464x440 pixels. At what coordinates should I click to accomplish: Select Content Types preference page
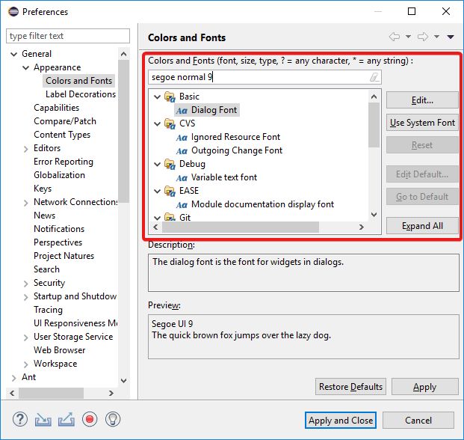62,135
